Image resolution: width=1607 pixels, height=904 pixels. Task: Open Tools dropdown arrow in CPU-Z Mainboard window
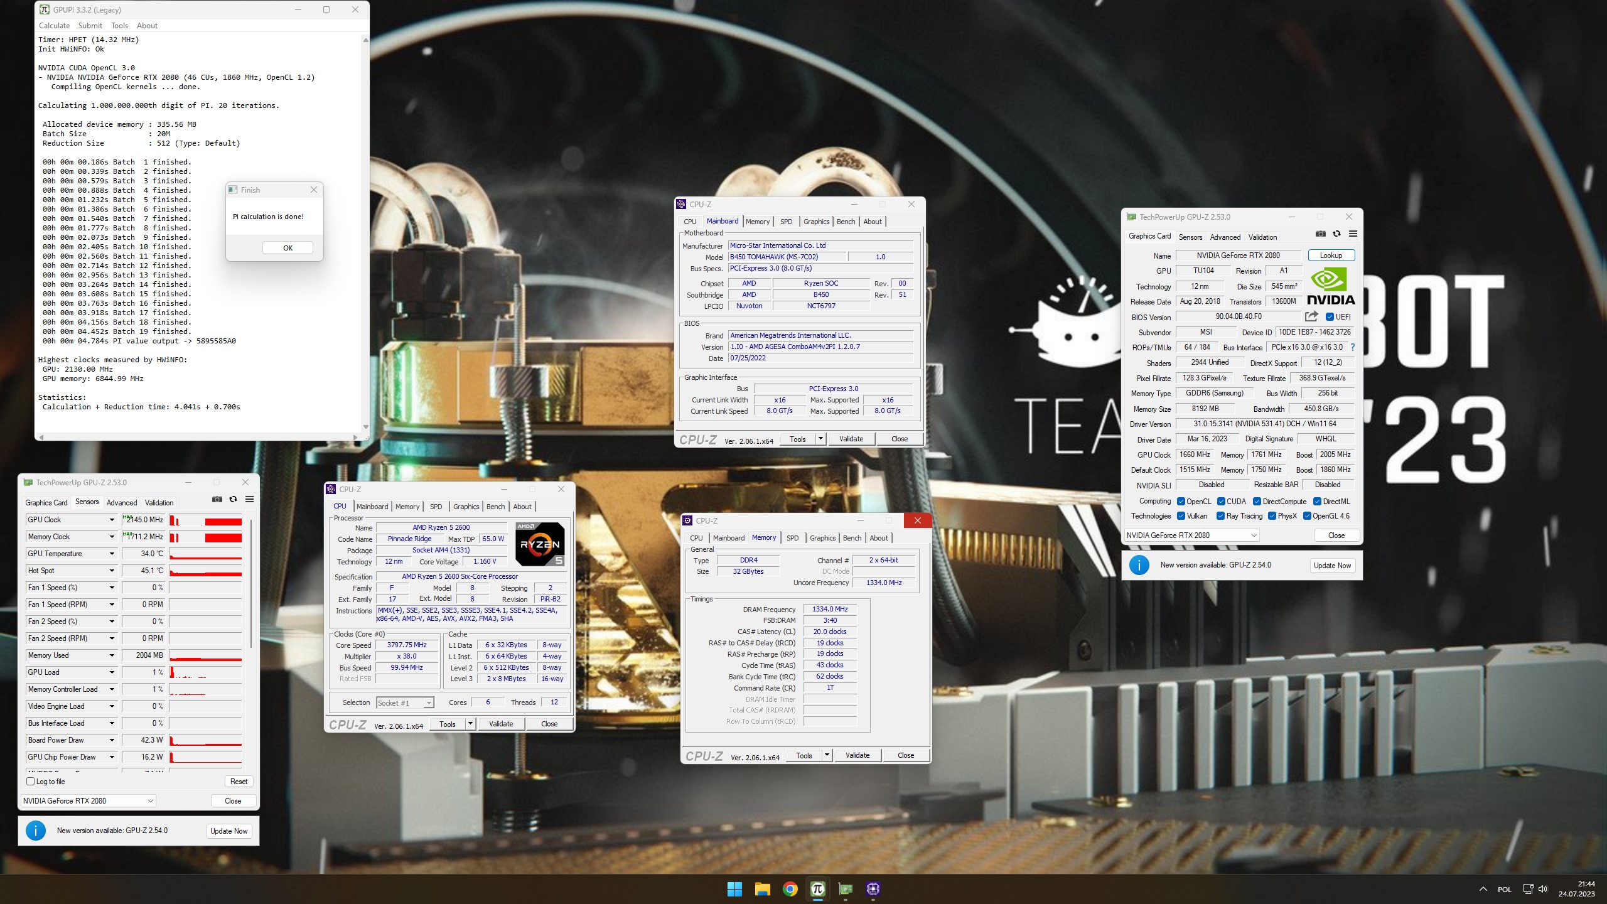pos(820,439)
